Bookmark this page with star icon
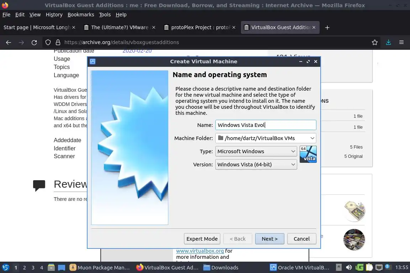This screenshot has height=273, width=410. click(x=375, y=42)
